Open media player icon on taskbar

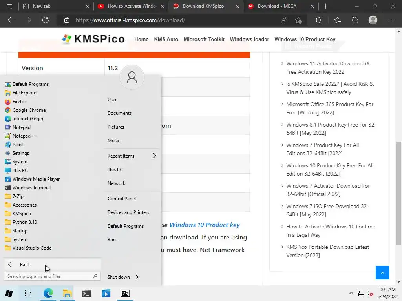(x=106, y=293)
